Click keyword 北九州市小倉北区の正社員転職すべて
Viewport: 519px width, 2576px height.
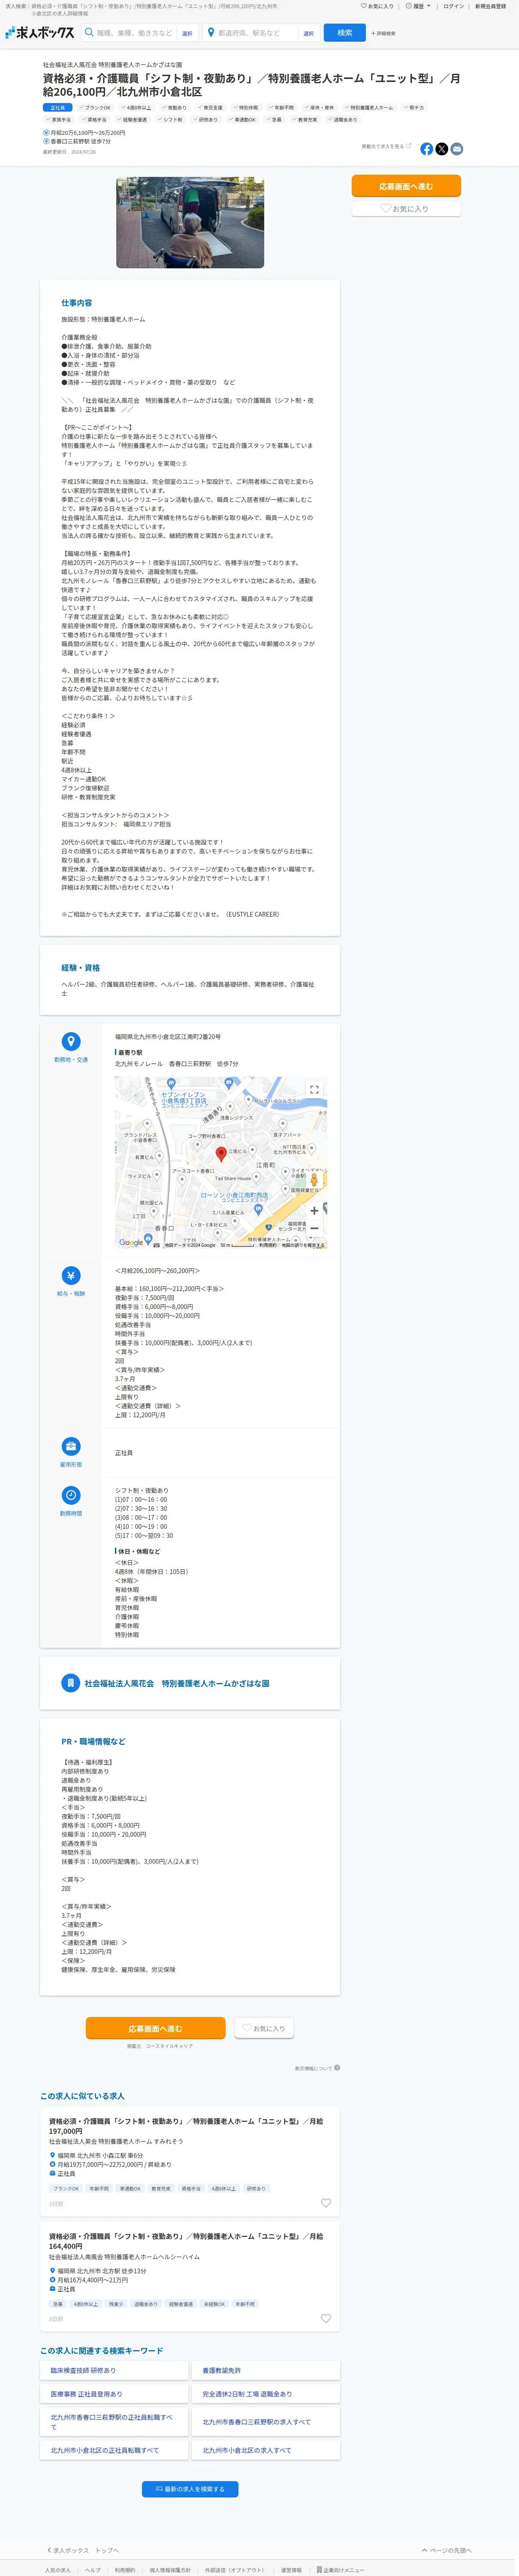click(x=114, y=2450)
